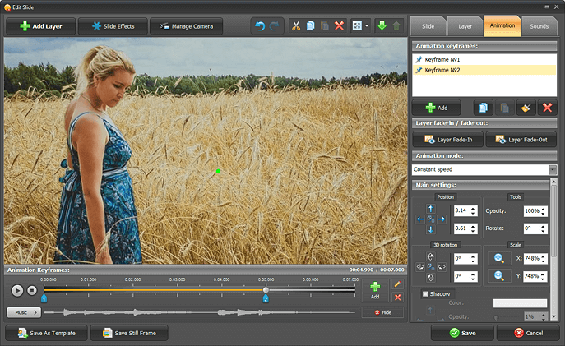The image size is (565, 346).
Task: Delete keyframe with red X in panel
Action: pyautogui.click(x=548, y=108)
